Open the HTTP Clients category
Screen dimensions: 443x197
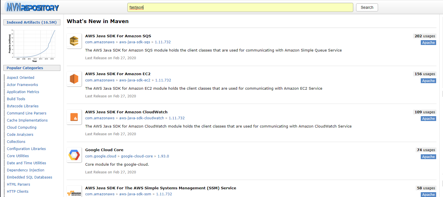click(x=18, y=191)
